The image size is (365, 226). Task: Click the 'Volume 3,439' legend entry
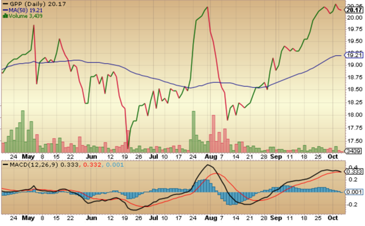pos(26,16)
